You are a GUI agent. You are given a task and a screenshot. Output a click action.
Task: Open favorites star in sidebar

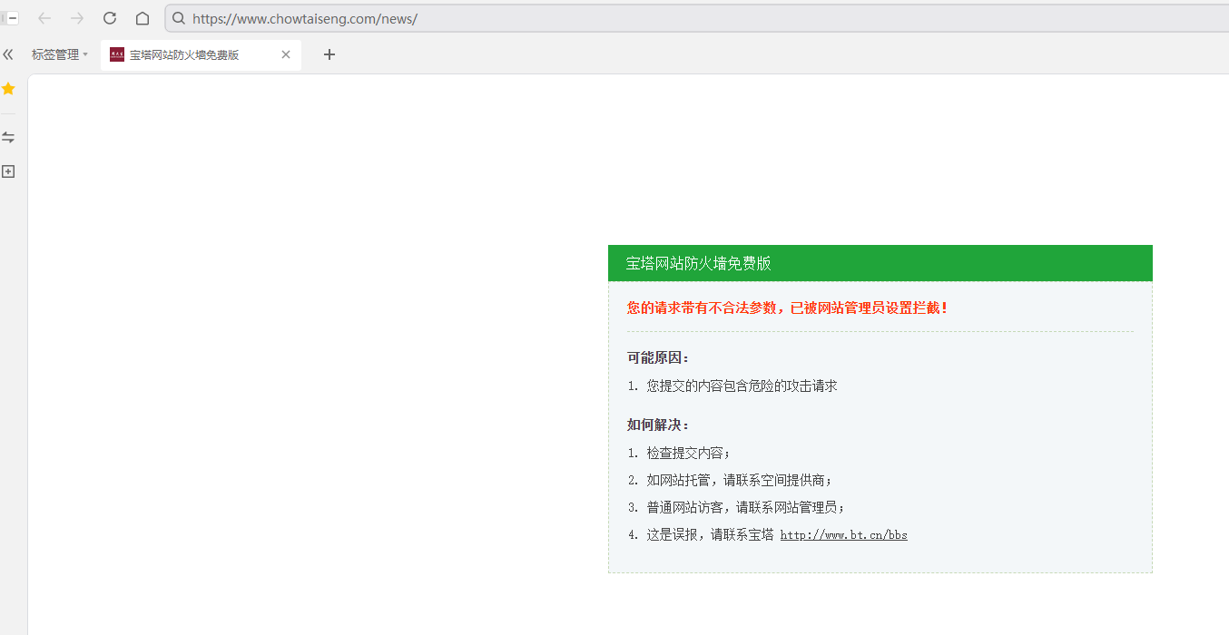[8, 88]
